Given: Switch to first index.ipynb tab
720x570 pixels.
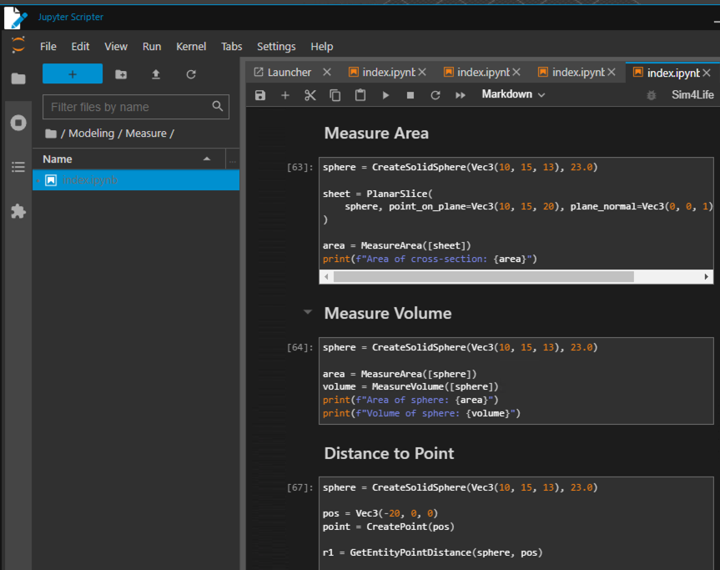Looking at the screenshot, I should tap(389, 73).
